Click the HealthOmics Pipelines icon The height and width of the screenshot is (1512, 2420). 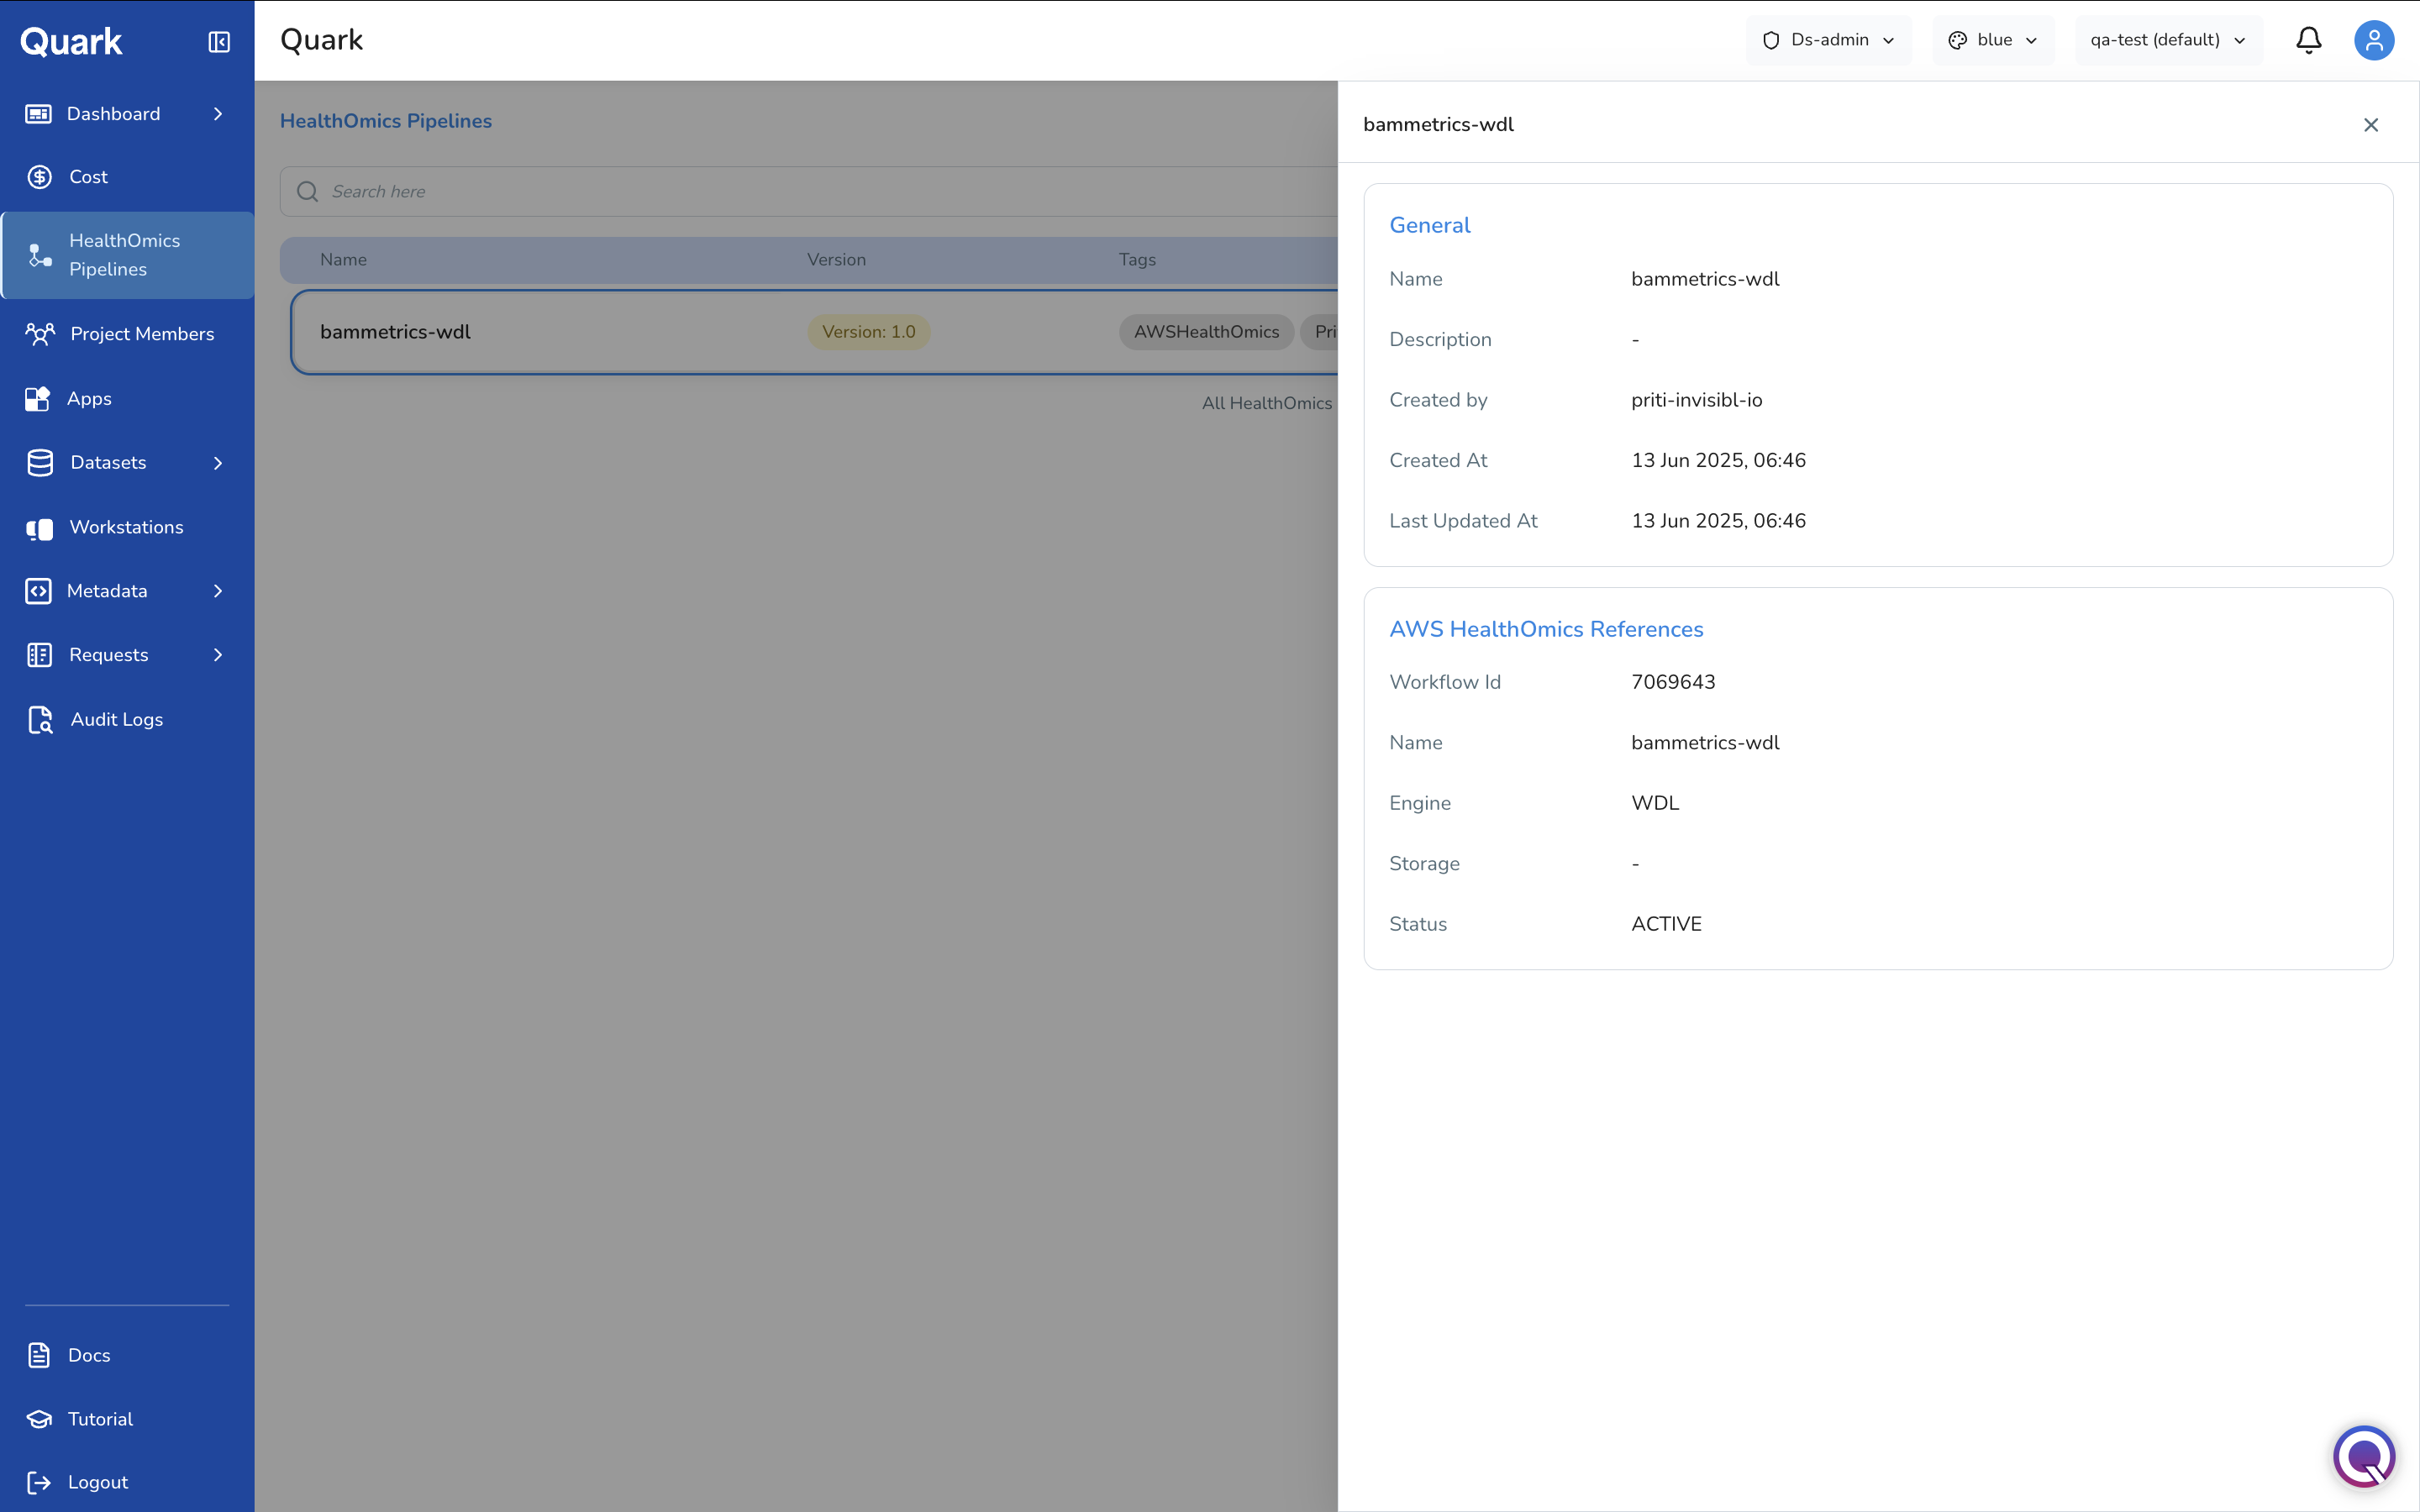point(40,255)
